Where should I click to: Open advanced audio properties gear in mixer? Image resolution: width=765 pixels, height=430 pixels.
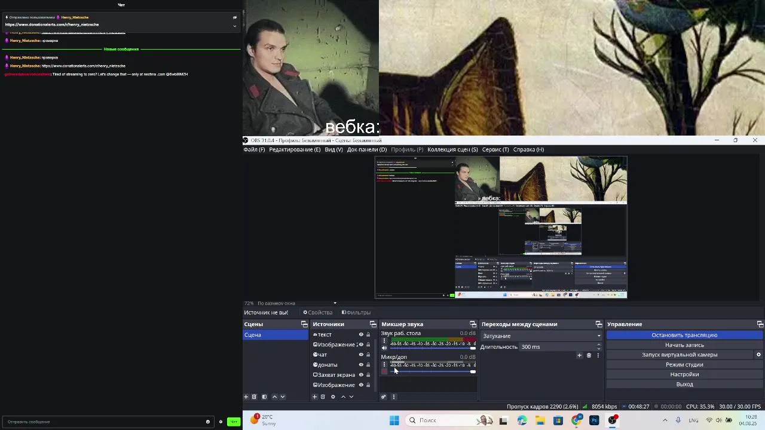click(x=384, y=397)
